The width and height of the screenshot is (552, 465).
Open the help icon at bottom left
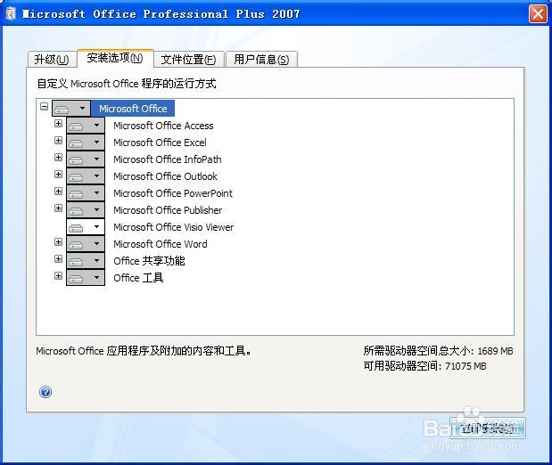(x=45, y=392)
